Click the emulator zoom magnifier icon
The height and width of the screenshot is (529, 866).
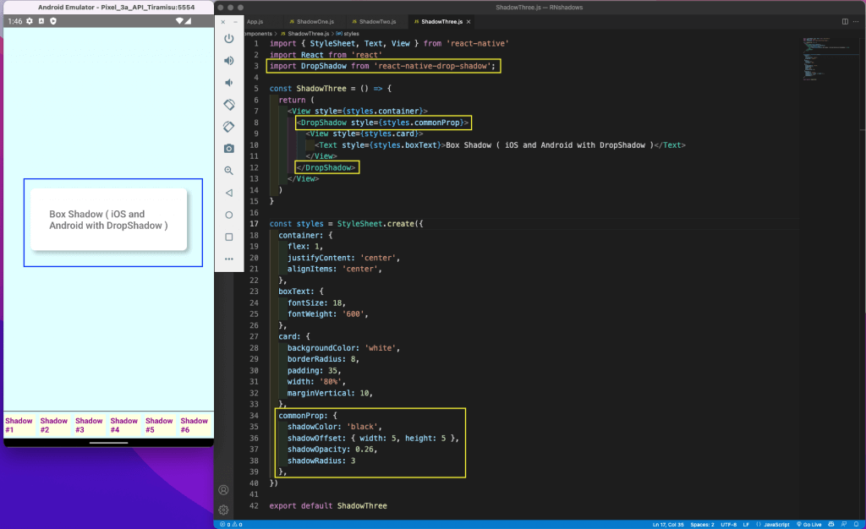point(228,171)
